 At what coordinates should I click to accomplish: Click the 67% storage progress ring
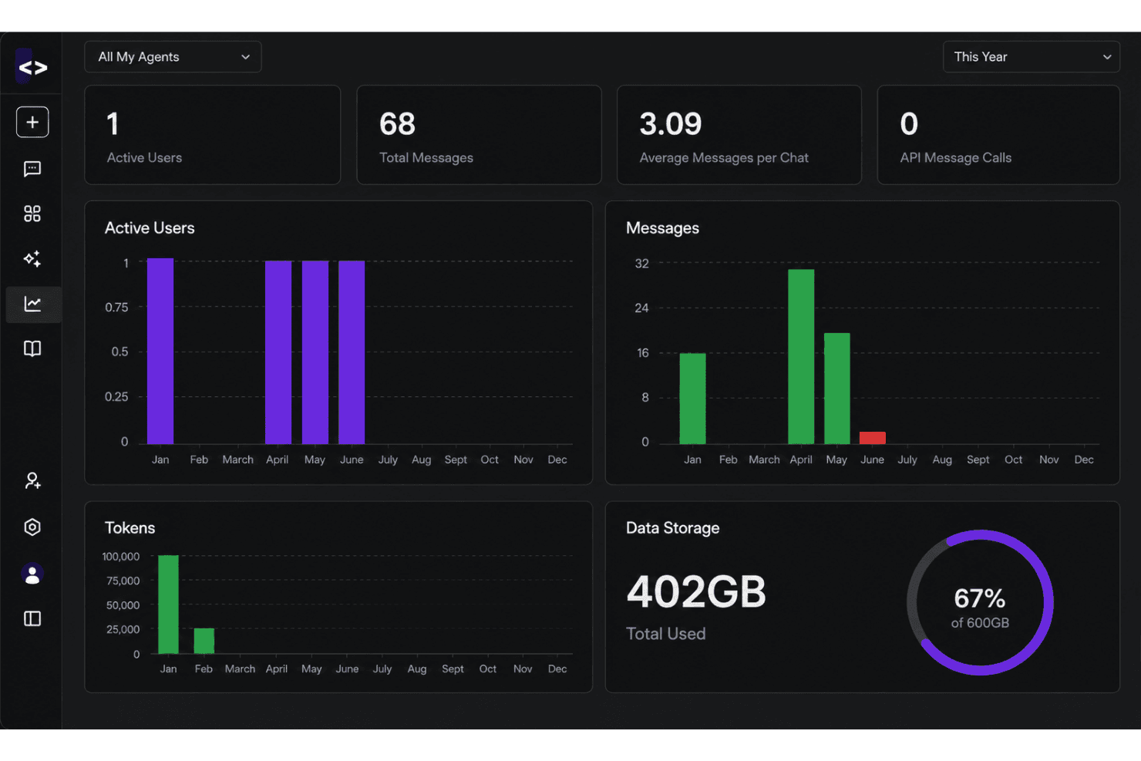click(980, 602)
